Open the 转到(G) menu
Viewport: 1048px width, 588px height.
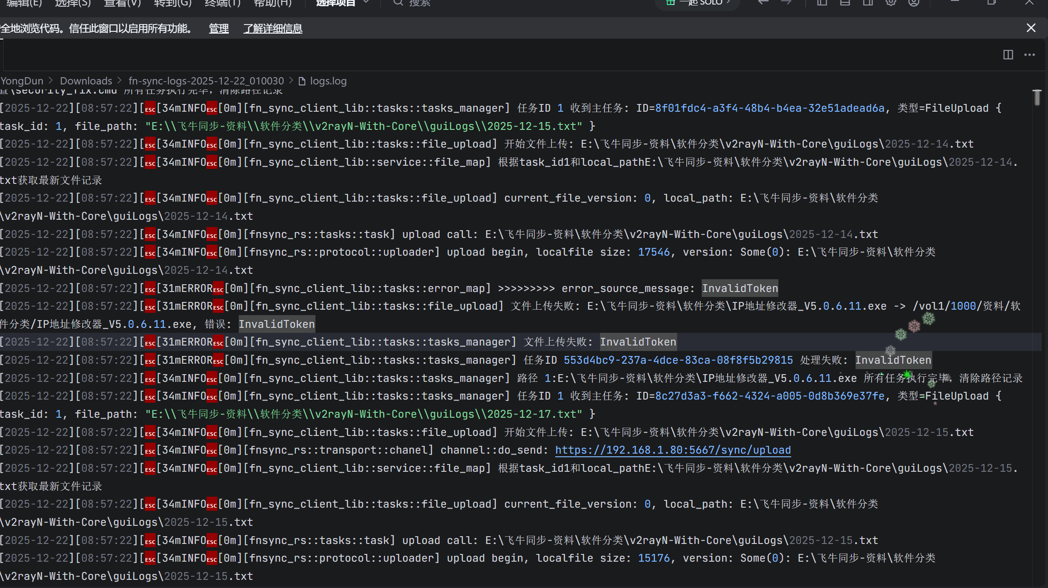point(172,3)
